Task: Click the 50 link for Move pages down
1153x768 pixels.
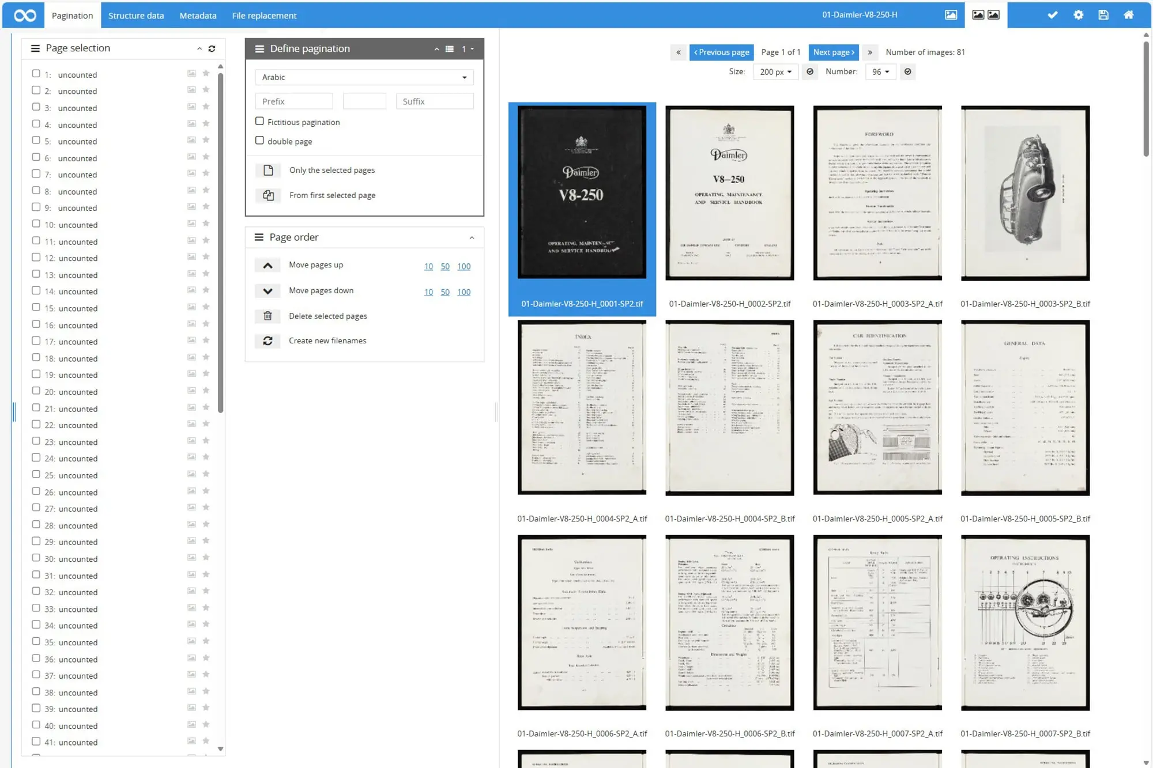Action: pos(445,292)
